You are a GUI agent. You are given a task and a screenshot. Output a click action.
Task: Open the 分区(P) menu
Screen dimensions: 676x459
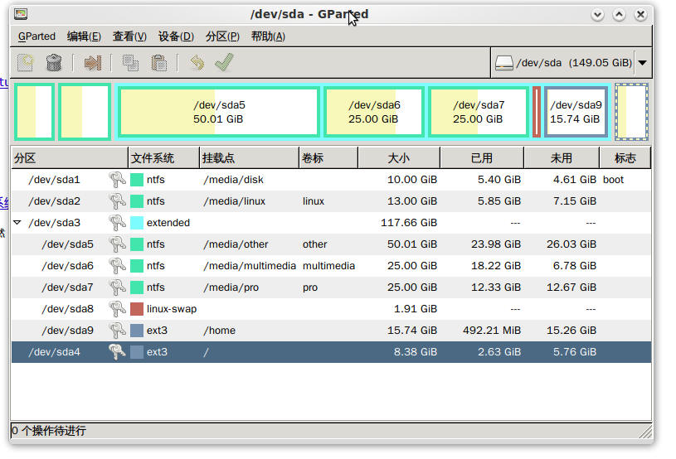coord(222,36)
